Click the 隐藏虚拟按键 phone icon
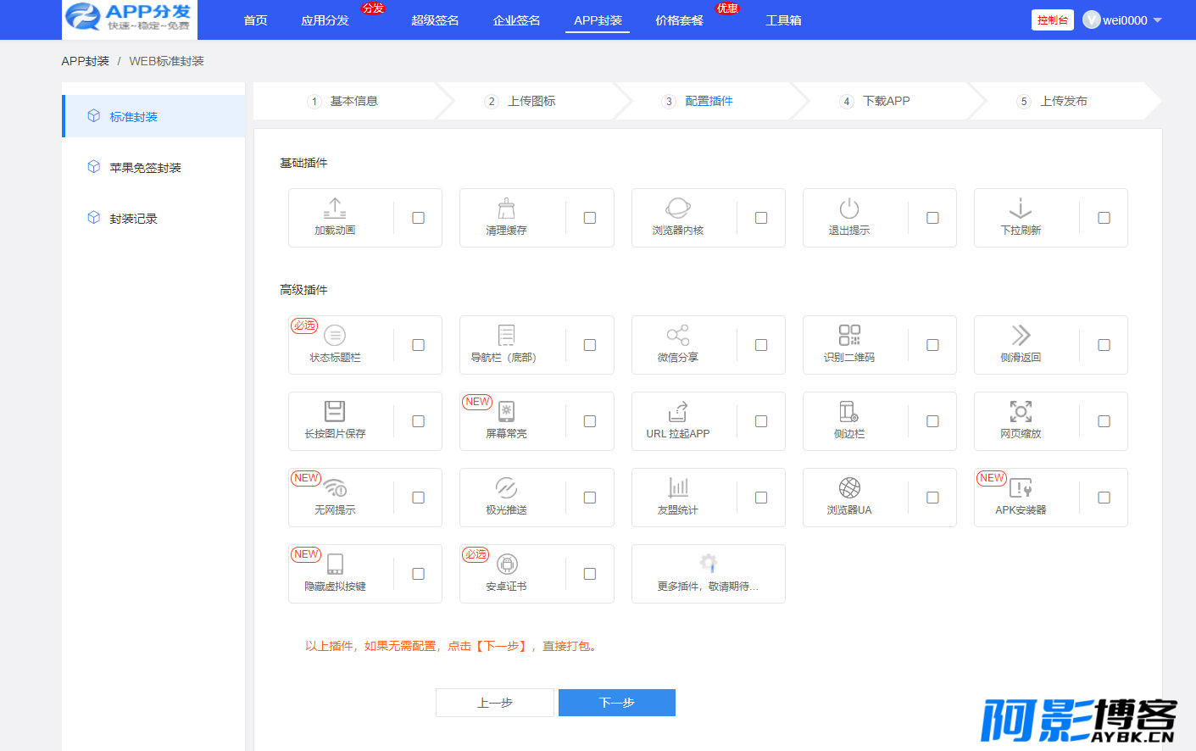 coord(335,565)
